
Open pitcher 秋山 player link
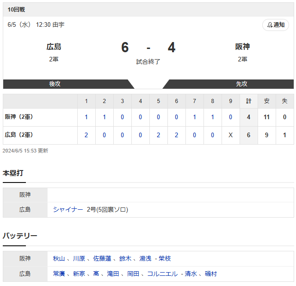pyautogui.click(x=59, y=258)
